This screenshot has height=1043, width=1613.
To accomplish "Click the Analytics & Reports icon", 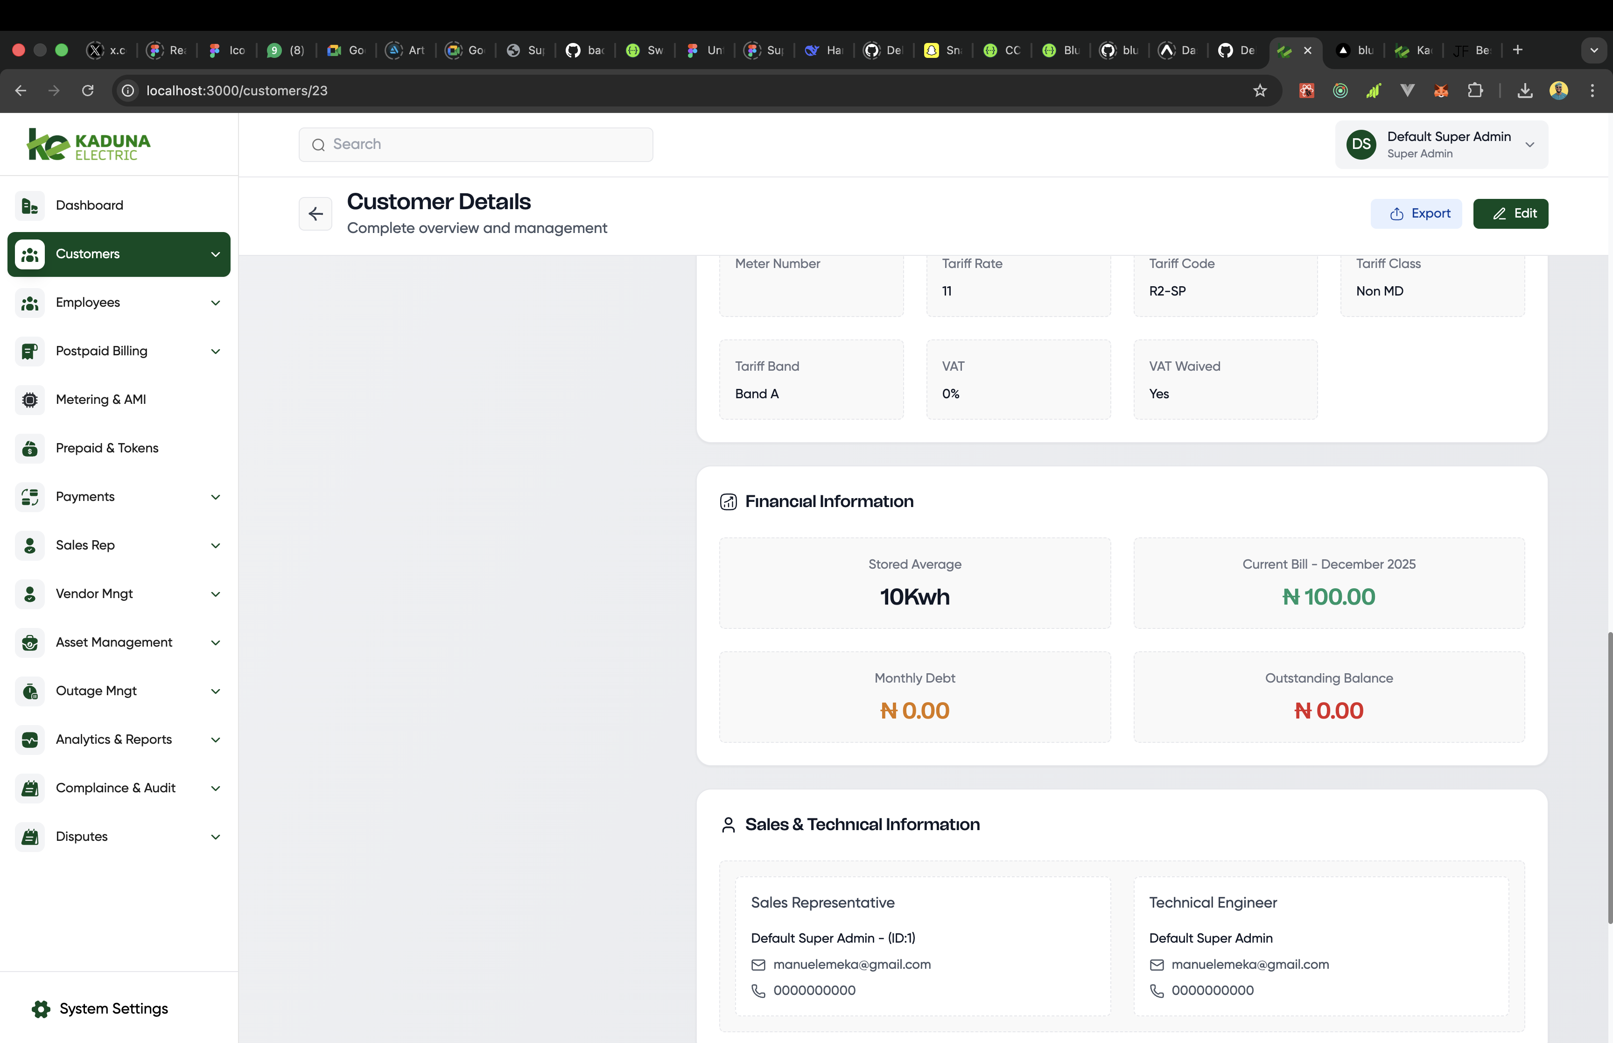I will pyautogui.click(x=30, y=740).
